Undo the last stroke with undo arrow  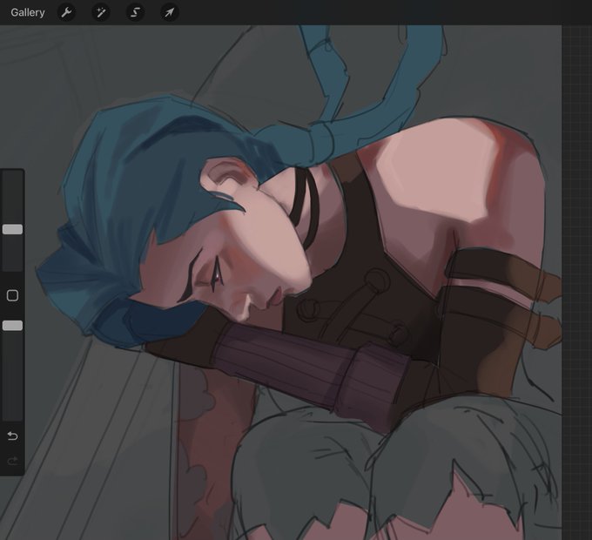(12, 436)
